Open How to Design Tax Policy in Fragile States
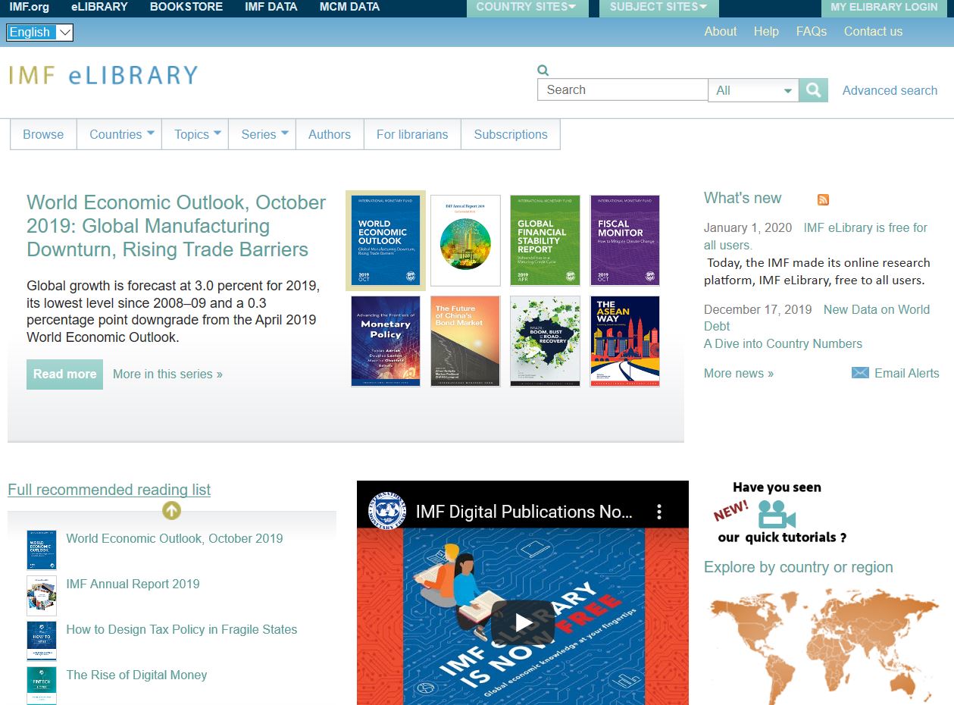The image size is (954, 705). pos(181,629)
